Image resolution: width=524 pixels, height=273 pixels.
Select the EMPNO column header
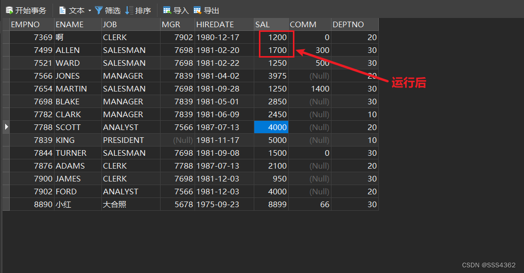(32, 24)
